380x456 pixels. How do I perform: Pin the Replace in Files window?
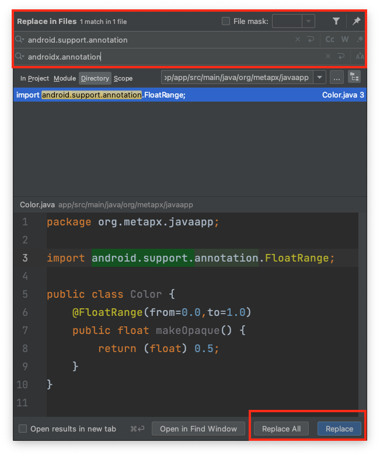coord(356,21)
